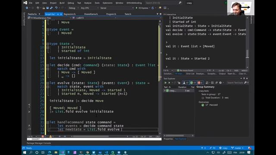
Task: Open the Error List panel tab
Action: click(190, 74)
